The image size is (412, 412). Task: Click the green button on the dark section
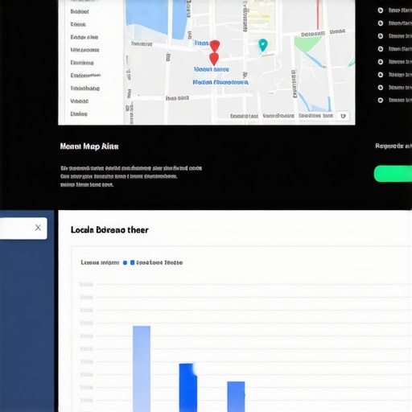393,174
